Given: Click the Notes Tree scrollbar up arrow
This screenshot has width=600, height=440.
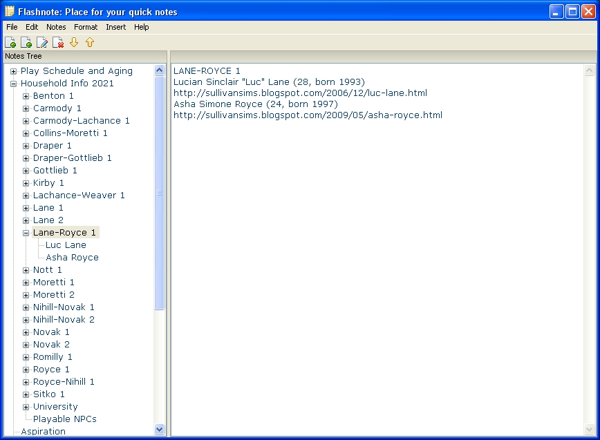Looking at the screenshot, I should pos(160,70).
